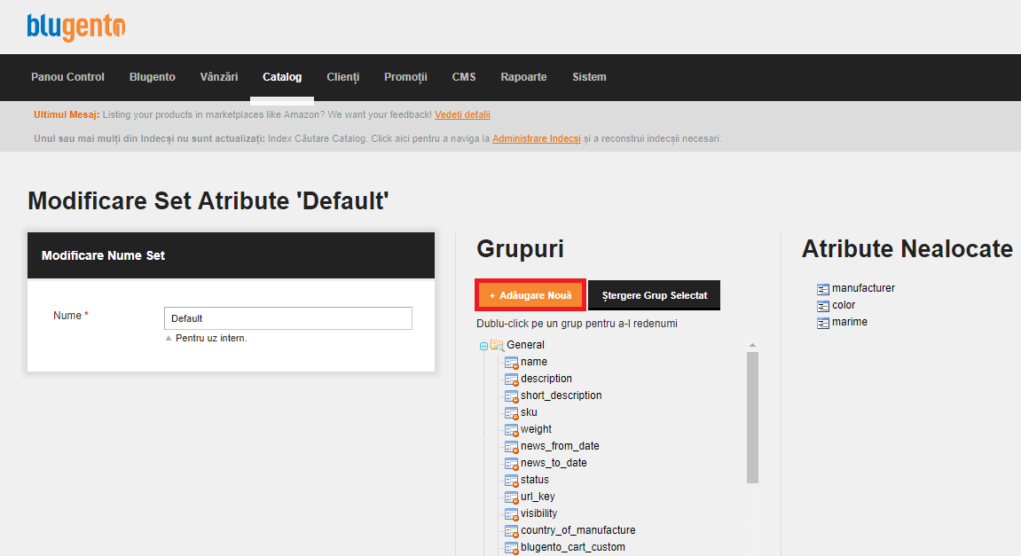
Task: Select the General group label
Action: [525, 345]
